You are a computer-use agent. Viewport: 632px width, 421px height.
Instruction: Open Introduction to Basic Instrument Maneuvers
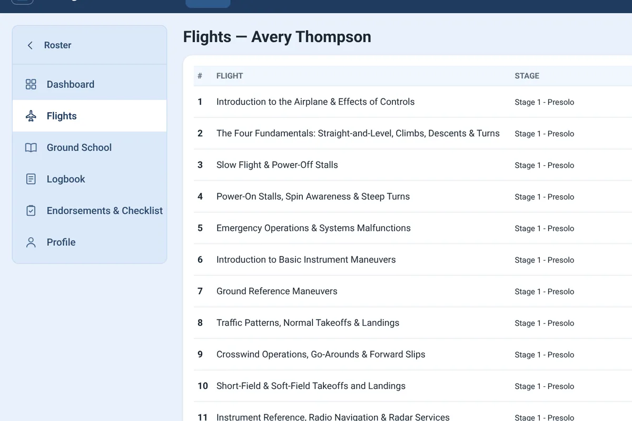pos(306,259)
